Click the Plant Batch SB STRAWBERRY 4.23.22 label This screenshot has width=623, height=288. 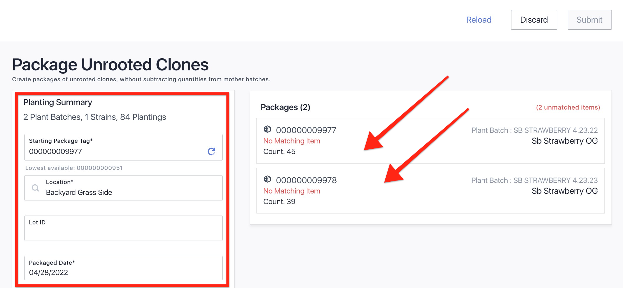[x=534, y=130]
